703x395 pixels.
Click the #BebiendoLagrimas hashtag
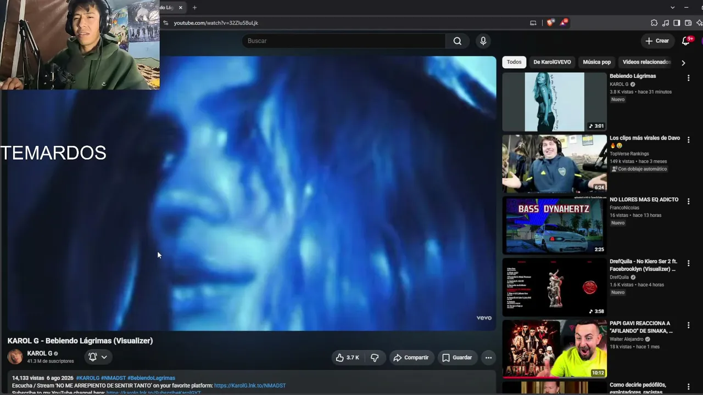coord(151,378)
